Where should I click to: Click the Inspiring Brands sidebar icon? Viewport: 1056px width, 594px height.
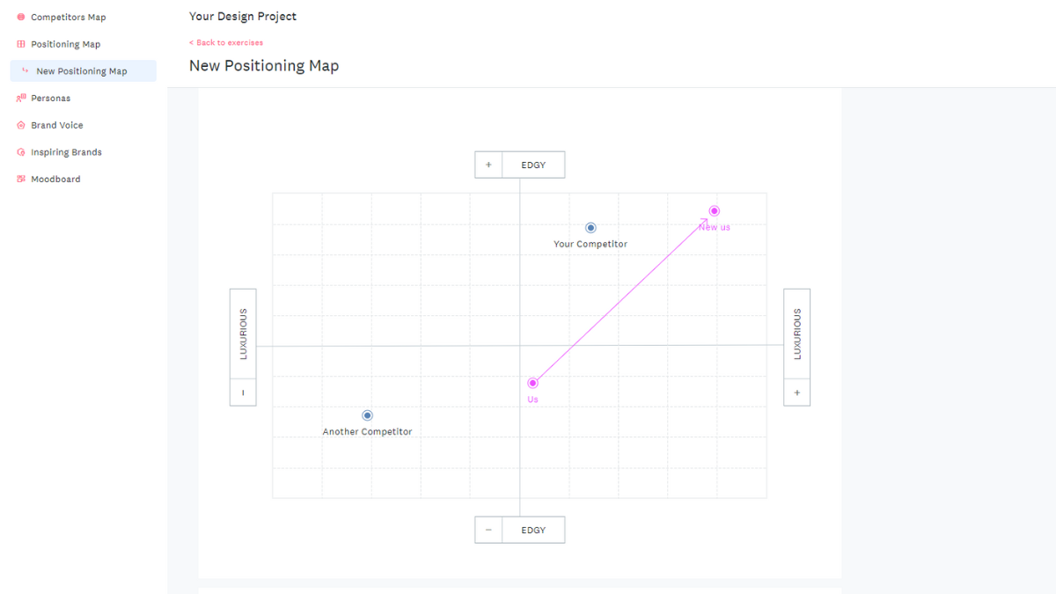click(x=21, y=152)
